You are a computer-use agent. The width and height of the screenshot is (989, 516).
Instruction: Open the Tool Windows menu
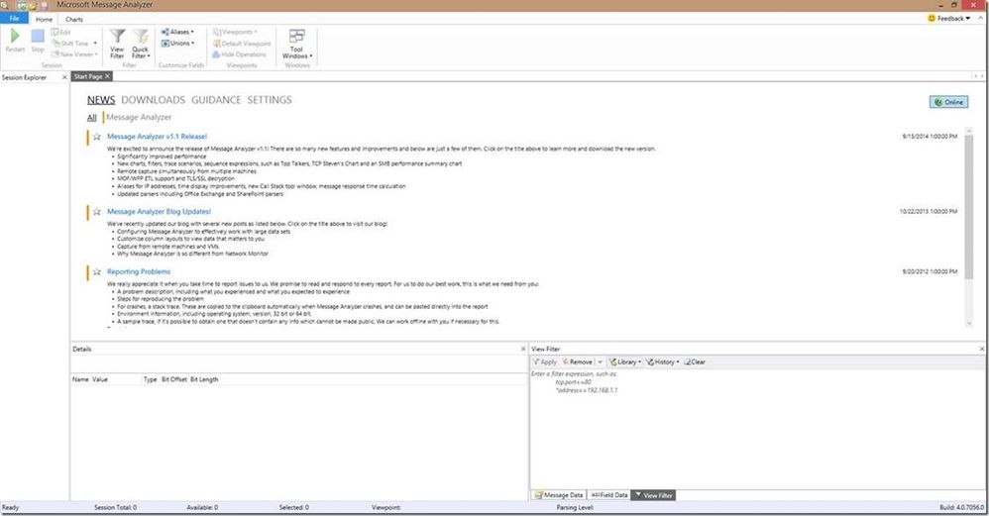(297, 44)
